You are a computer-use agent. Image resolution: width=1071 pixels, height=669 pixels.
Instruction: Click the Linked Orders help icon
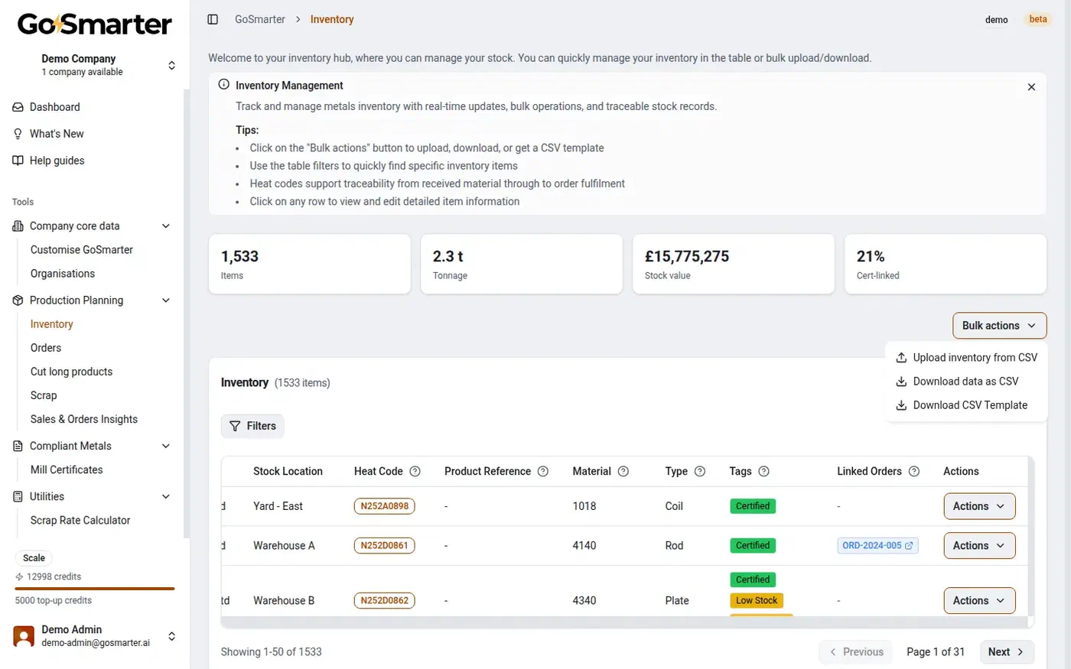913,471
